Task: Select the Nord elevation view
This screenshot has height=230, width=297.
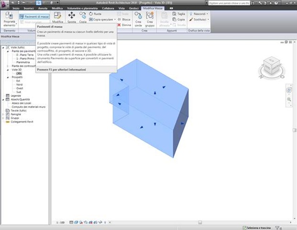Action: [19, 85]
